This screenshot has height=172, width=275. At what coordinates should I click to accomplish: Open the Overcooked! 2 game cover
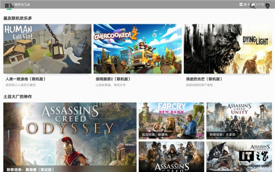[137, 49]
